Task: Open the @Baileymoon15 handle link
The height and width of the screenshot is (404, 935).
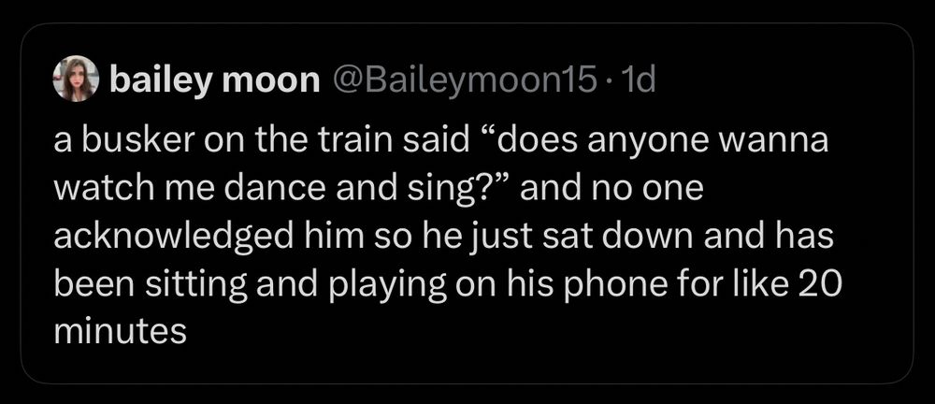Action: [463, 79]
